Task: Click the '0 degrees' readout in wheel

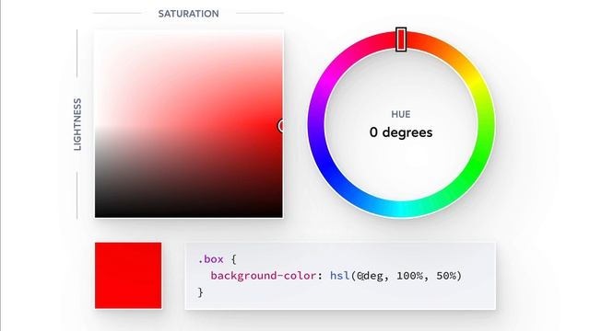Action: tap(401, 132)
